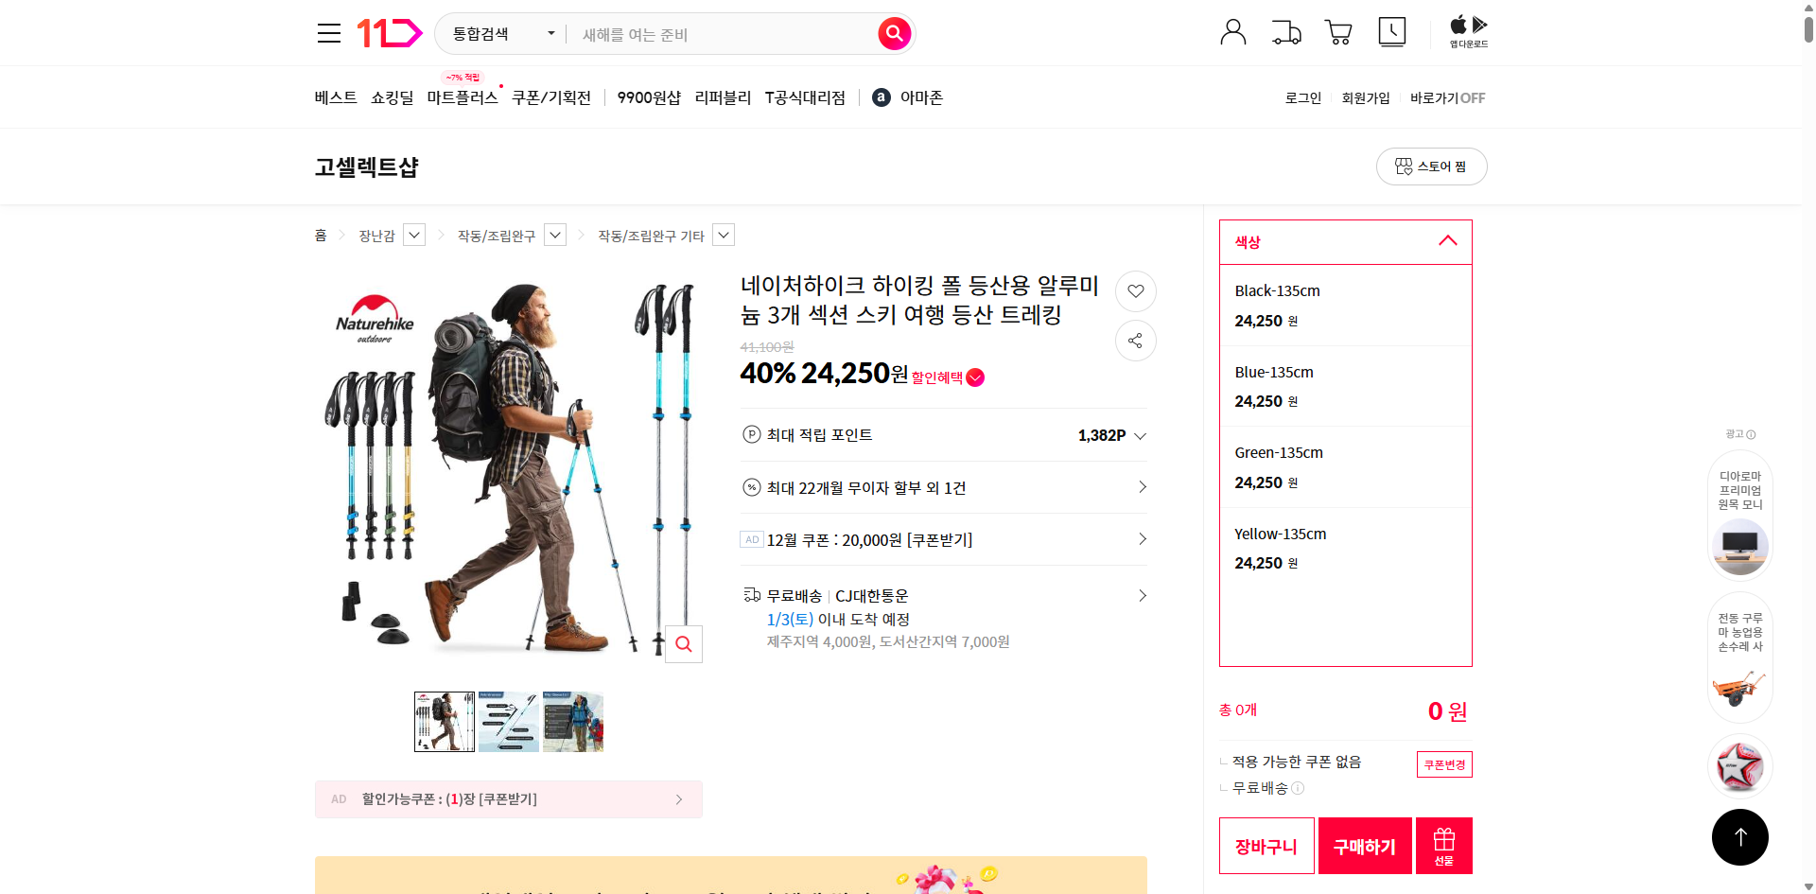
Task: Share the product via the share icon
Action: 1135,341
